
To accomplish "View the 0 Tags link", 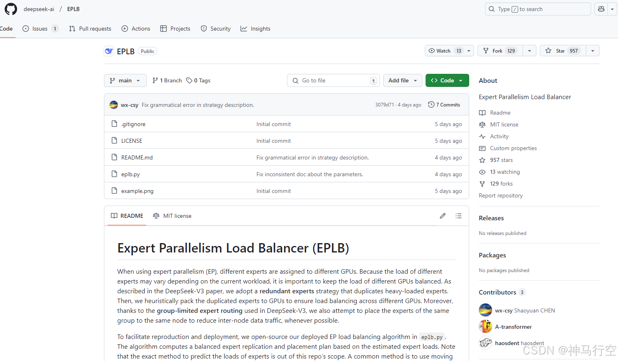I will [x=199, y=80].
